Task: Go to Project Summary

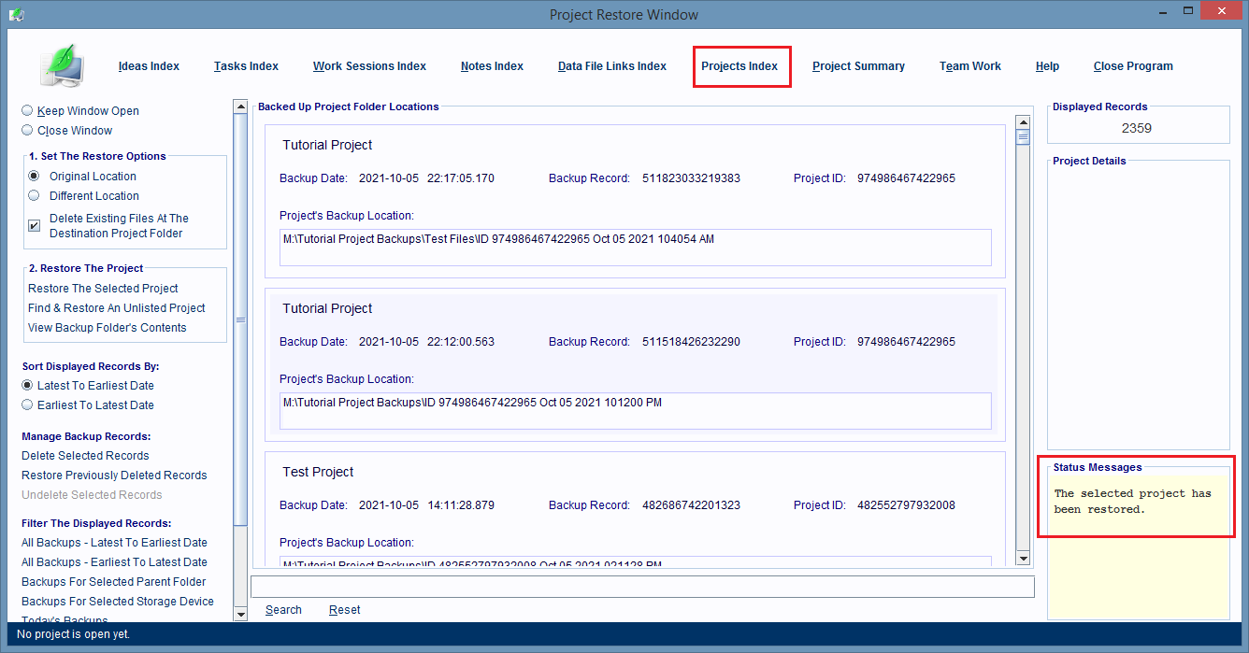Action: [x=858, y=66]
